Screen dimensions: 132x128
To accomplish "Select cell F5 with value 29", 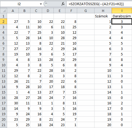I will pyautogui.click(x=71, y=38).
